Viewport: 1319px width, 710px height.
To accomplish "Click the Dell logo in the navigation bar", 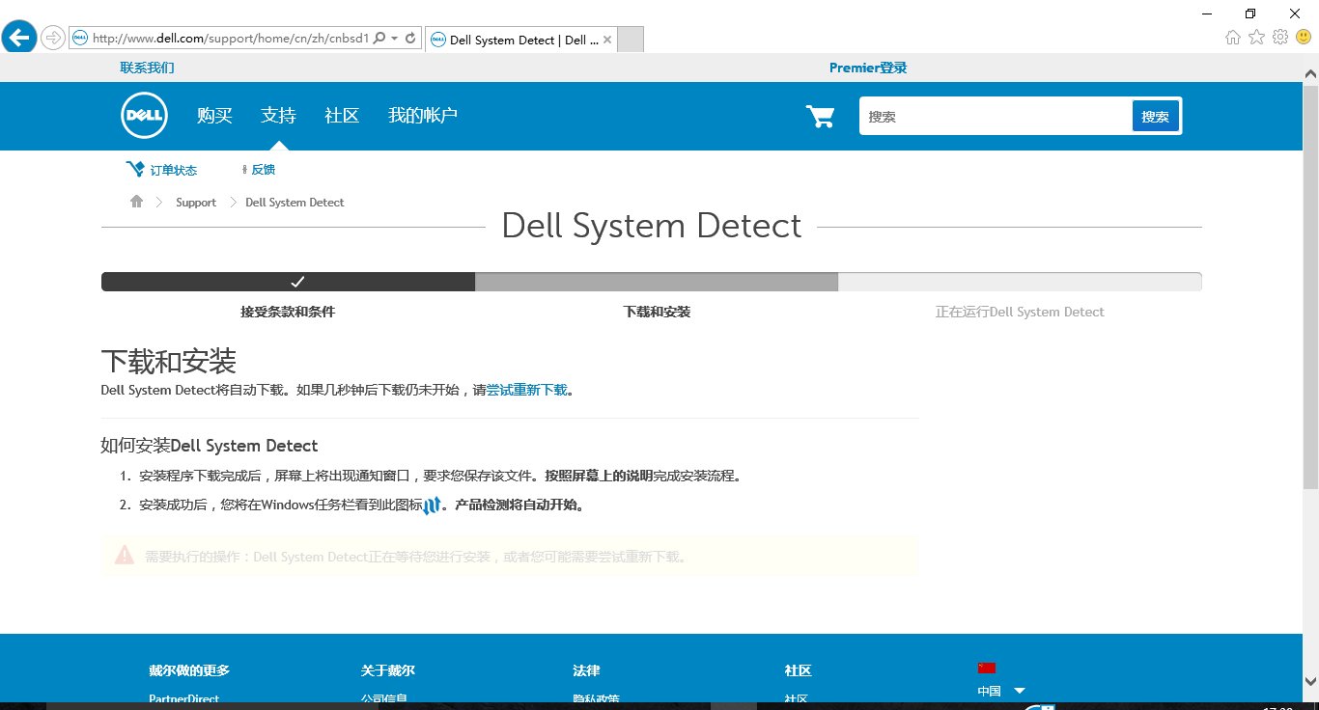I will click(143, 115).
